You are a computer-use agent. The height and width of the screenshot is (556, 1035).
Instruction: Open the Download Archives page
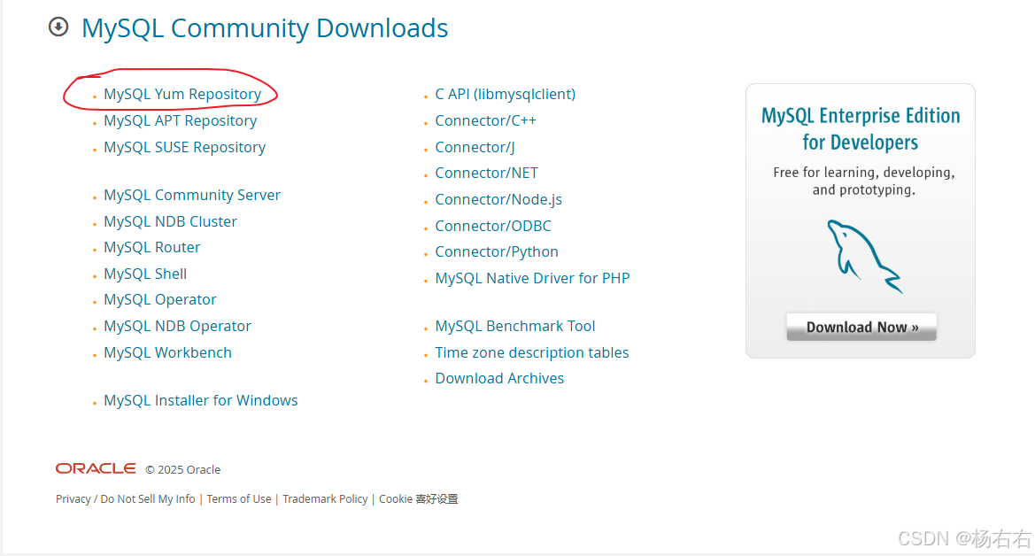pyautogui.click(x=499, y=378)
